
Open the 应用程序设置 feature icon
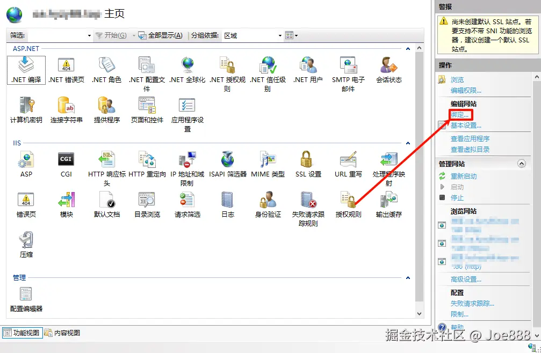pyautogui.click(x=187, y=105)
